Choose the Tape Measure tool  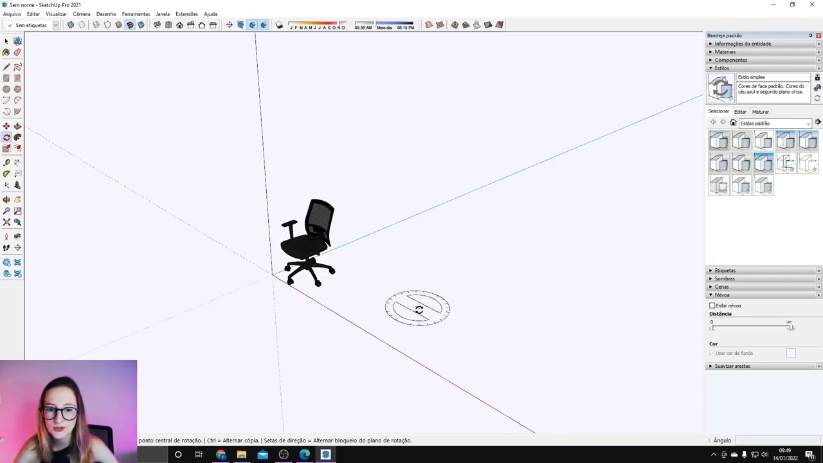[6, 163]
